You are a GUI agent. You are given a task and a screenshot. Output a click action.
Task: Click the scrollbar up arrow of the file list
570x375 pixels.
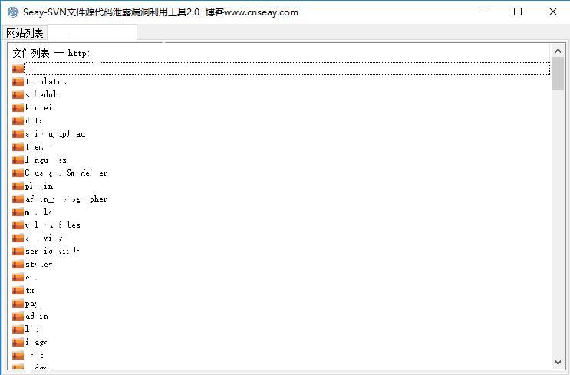point(558,51)
